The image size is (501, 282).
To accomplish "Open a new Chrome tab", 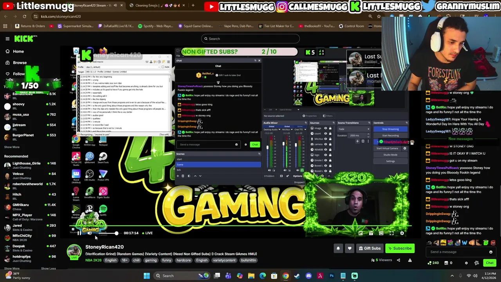I will tap(193, 5).
